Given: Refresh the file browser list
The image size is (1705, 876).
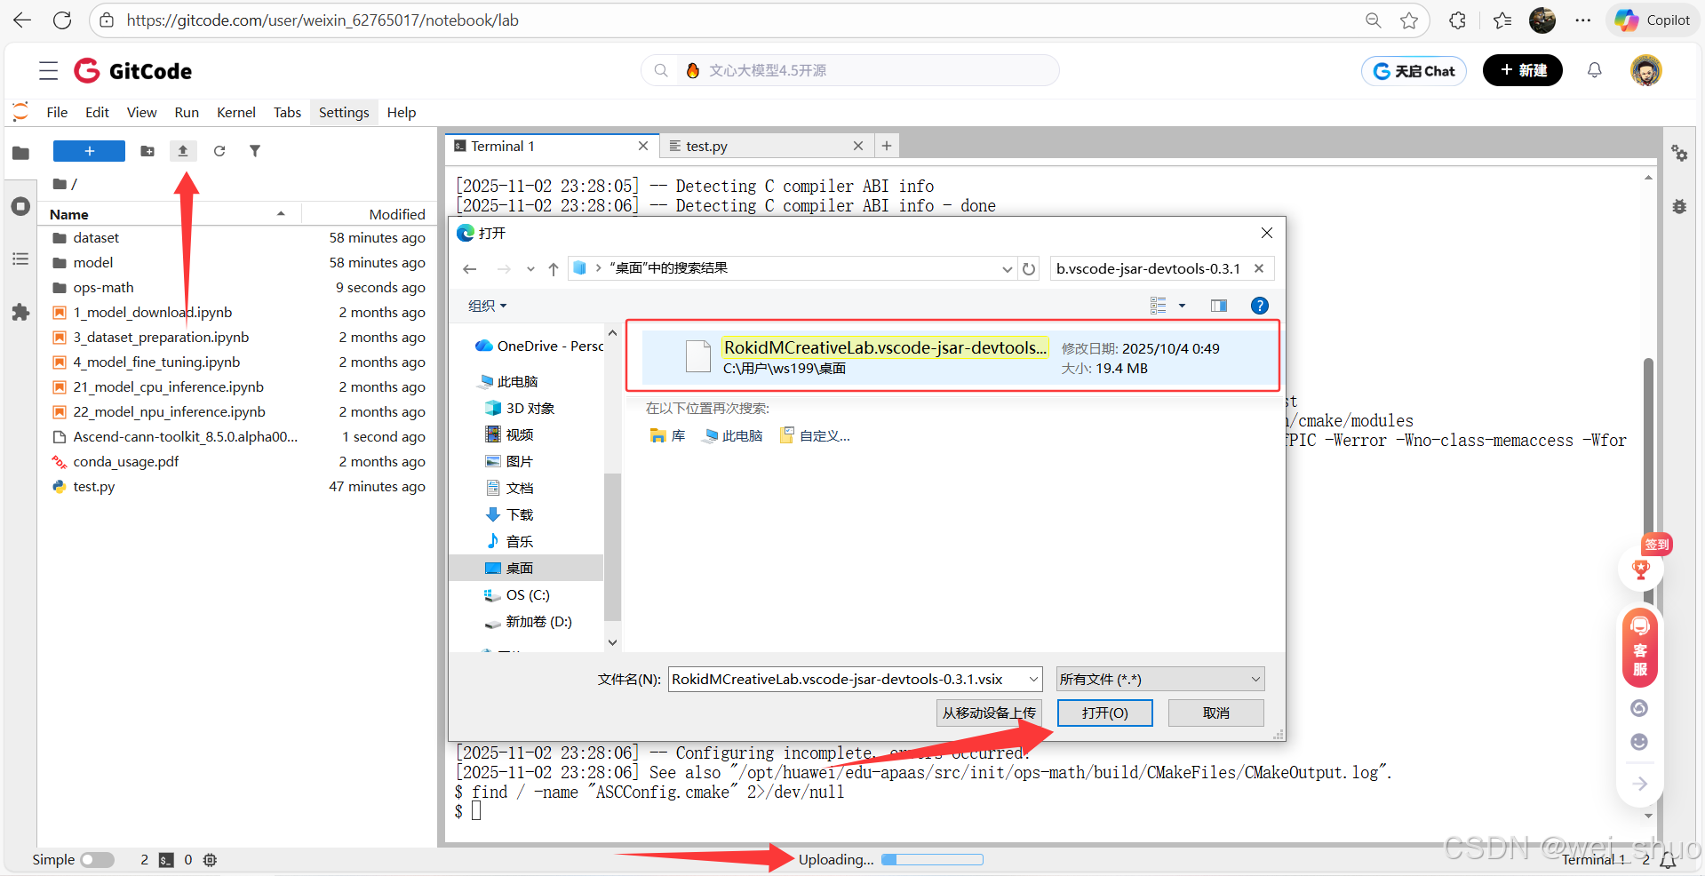Looking at the screenshot, I should pyautogui.click(x=219, y=151).
